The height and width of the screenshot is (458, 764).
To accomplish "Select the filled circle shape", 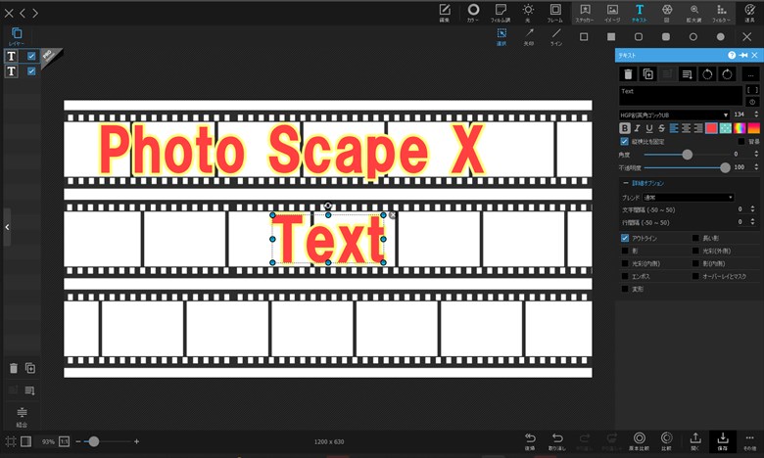I will 720,36.
